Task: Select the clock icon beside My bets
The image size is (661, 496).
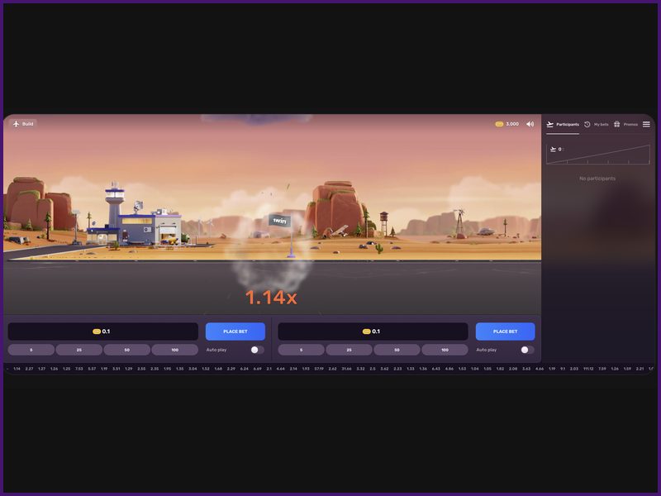Action: point(587,124)
